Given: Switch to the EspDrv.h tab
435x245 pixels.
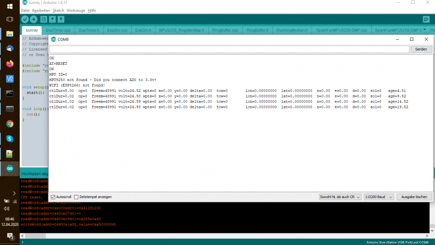Looking at the screenshot, I should pos(143,30).
